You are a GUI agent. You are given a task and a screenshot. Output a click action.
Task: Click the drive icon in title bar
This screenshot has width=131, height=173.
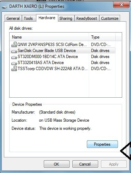5,7
